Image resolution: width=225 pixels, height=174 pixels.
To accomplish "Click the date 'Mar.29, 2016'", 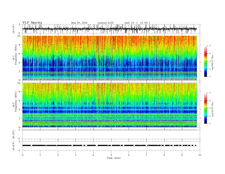I will click(x=79, y=23).
